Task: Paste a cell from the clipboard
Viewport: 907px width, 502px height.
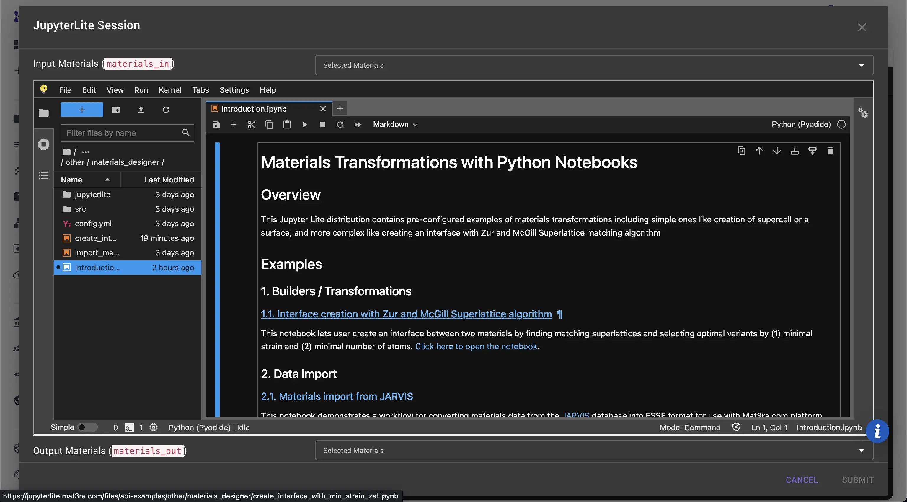Action: tap(287, 124)
